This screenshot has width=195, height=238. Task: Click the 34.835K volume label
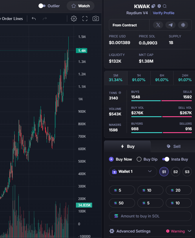[x=84, y=205]
